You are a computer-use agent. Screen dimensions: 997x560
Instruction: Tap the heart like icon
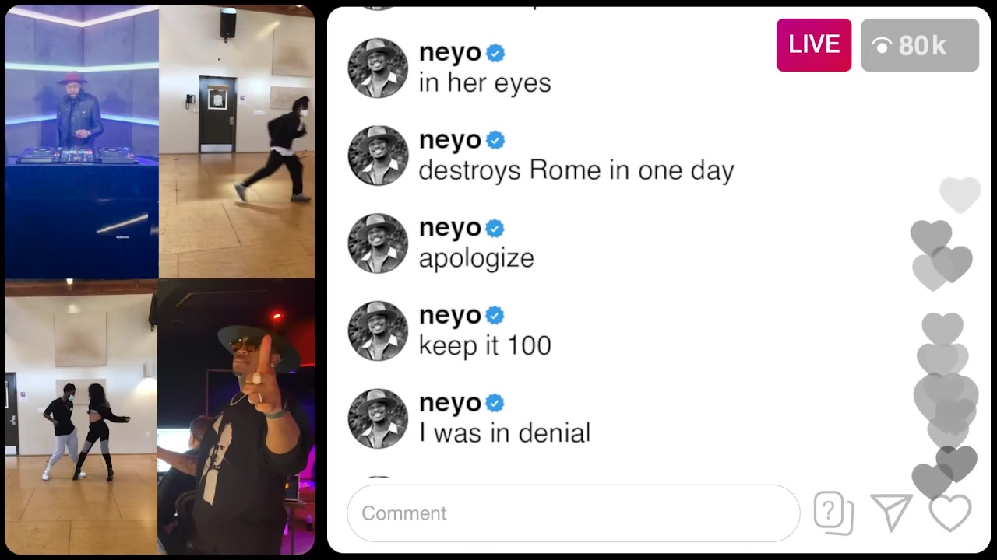950,513
